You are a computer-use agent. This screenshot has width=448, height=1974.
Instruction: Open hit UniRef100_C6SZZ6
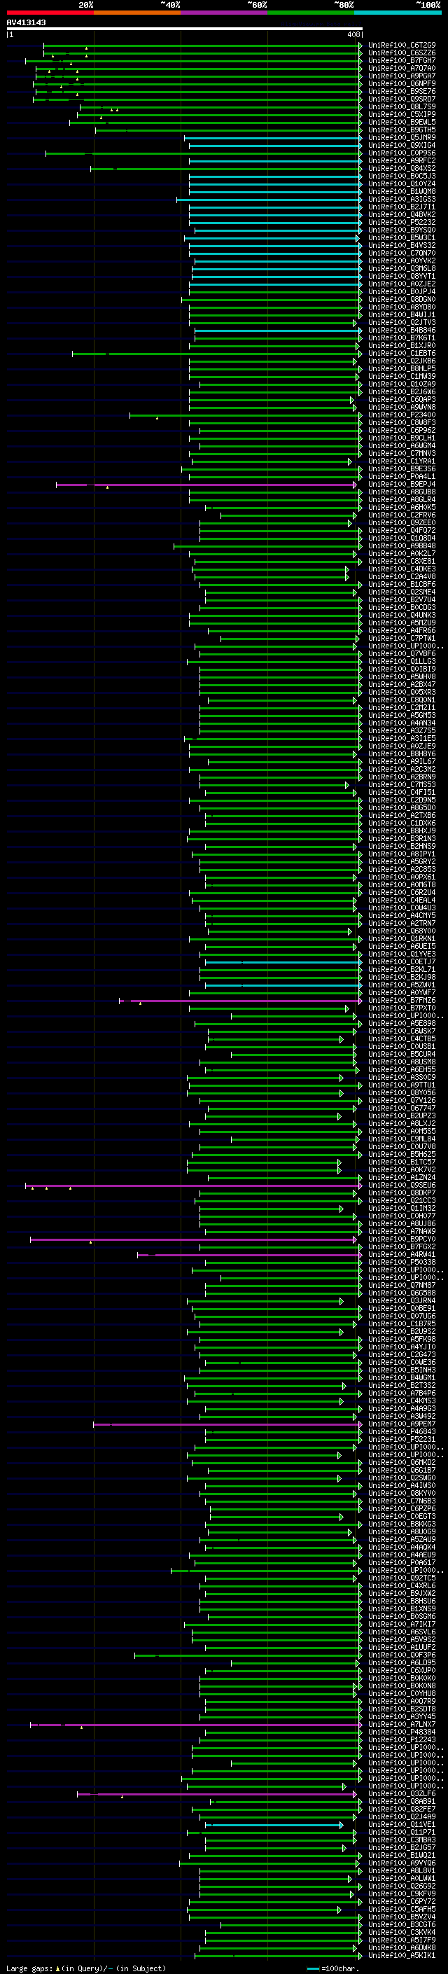coord(401,53)
